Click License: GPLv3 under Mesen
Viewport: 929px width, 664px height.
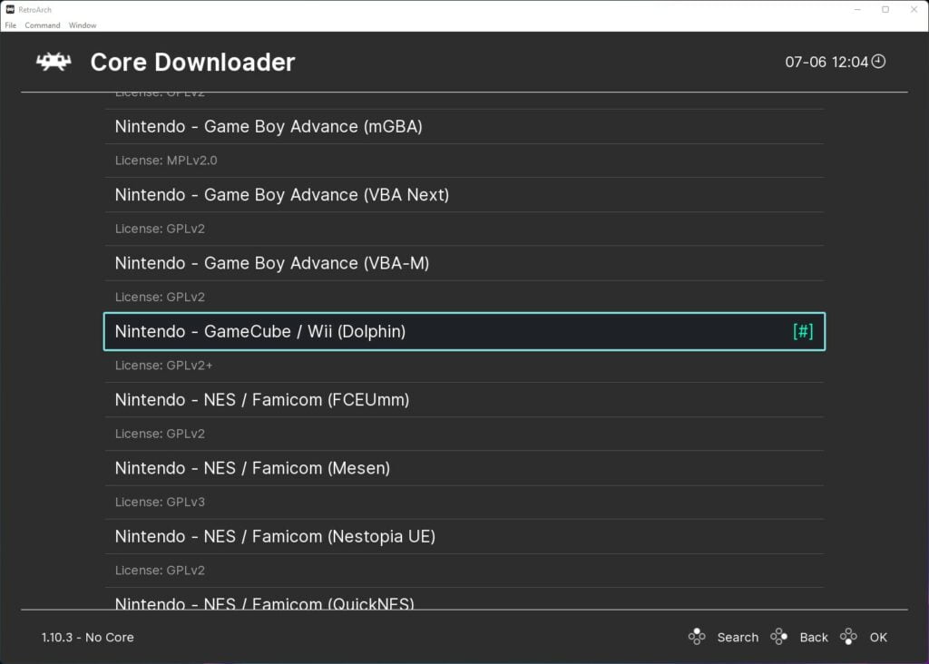click(160, 502)
